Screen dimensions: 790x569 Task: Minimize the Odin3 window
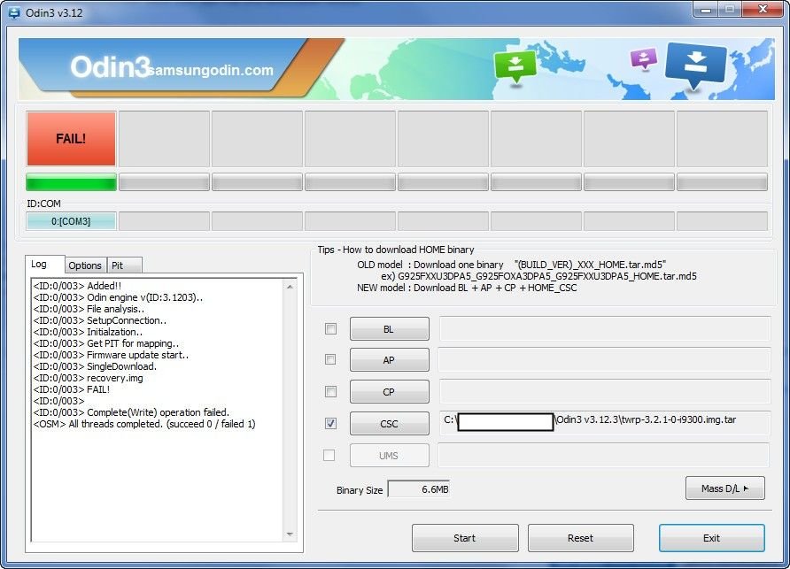[707, 10]
